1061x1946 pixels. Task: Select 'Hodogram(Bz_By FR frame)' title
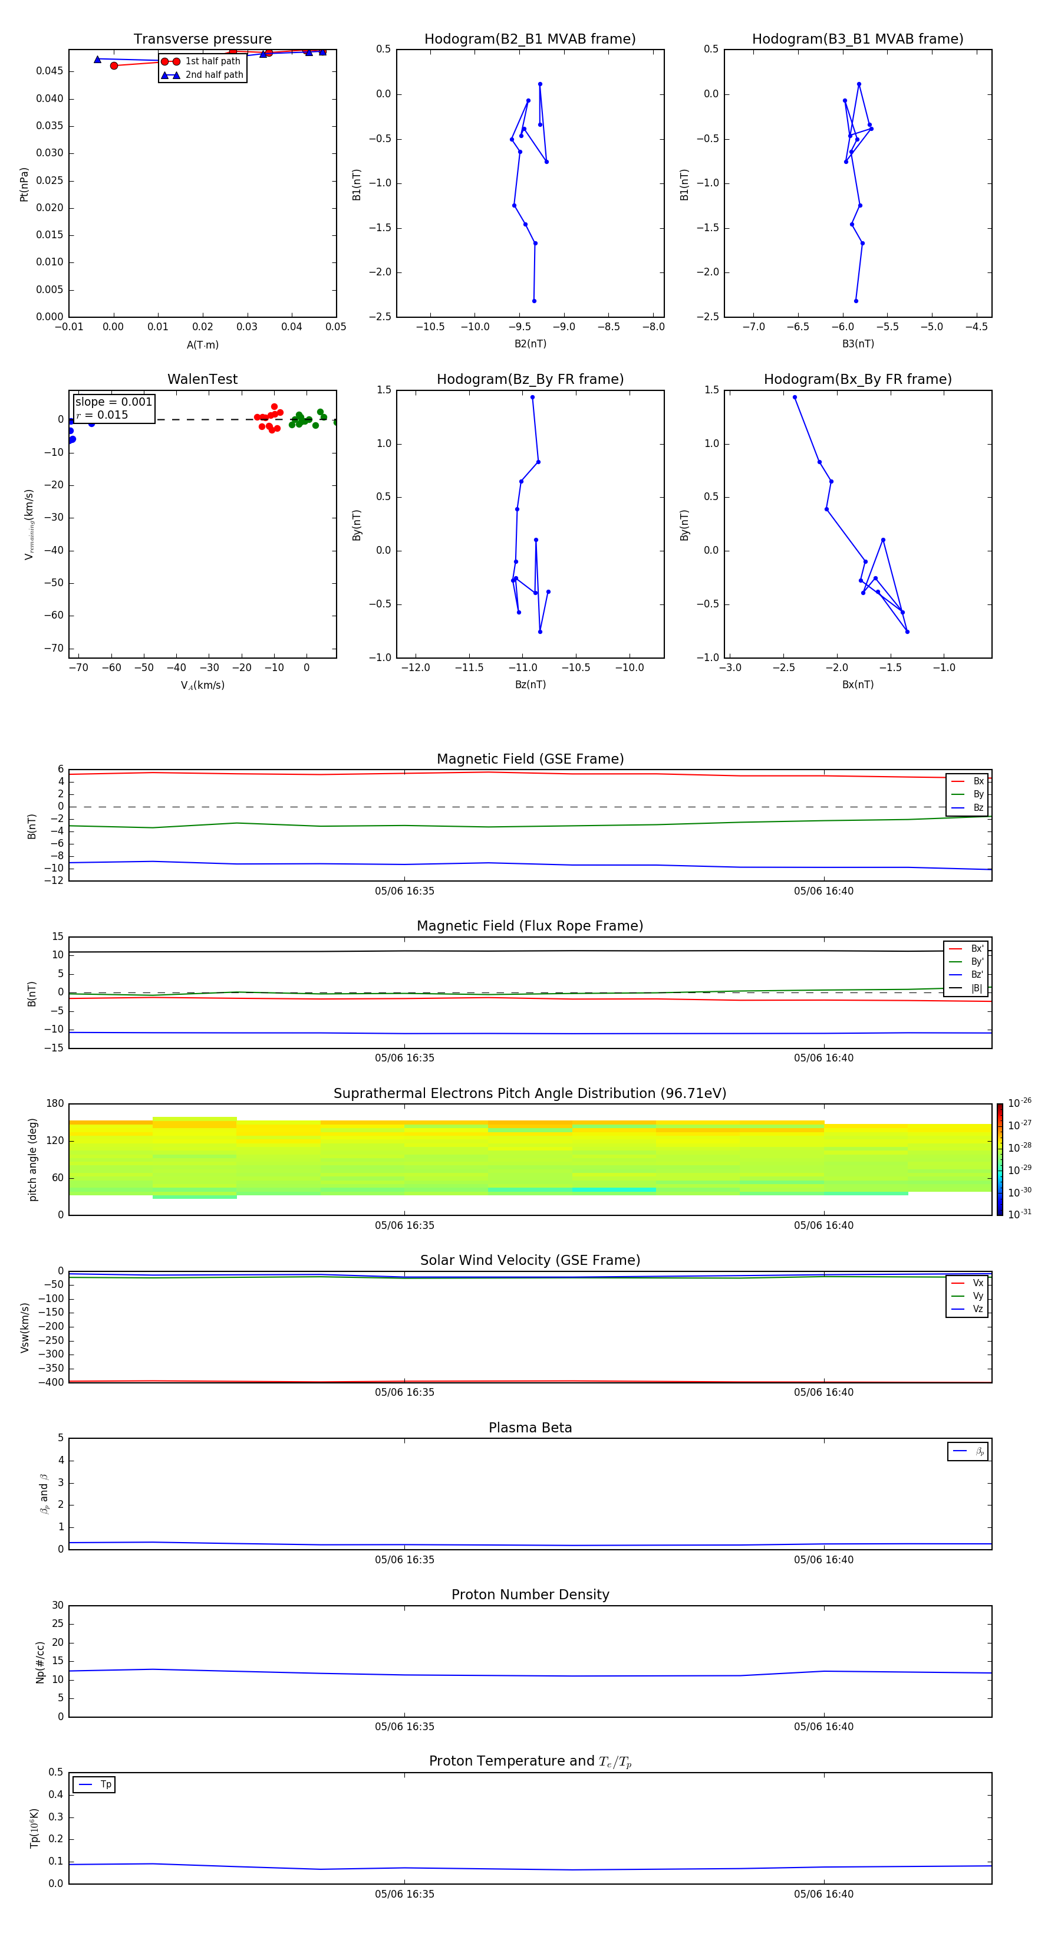pos(530,379)
